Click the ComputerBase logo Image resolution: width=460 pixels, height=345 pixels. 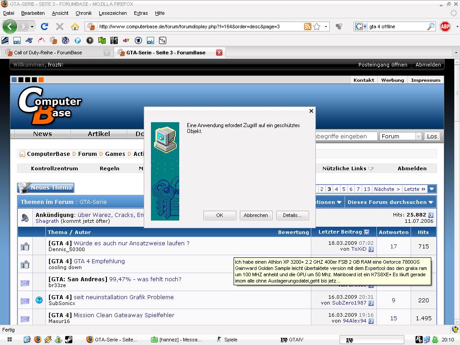coord(50,106)
